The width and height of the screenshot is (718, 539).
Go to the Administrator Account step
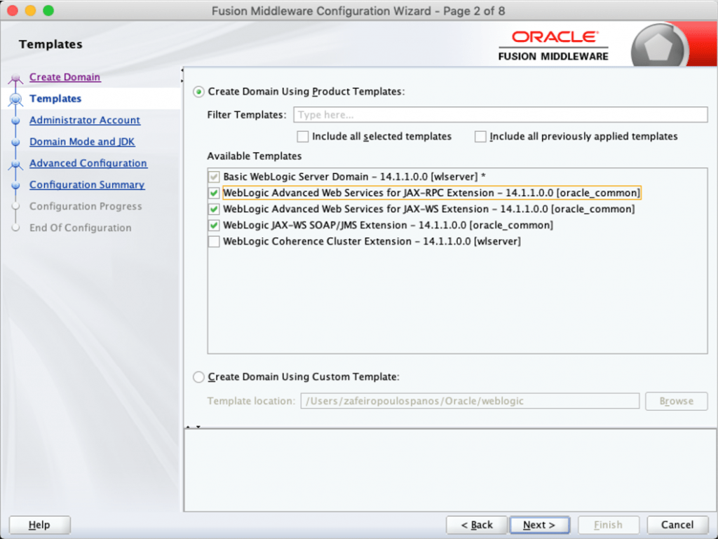click(85, 120)
